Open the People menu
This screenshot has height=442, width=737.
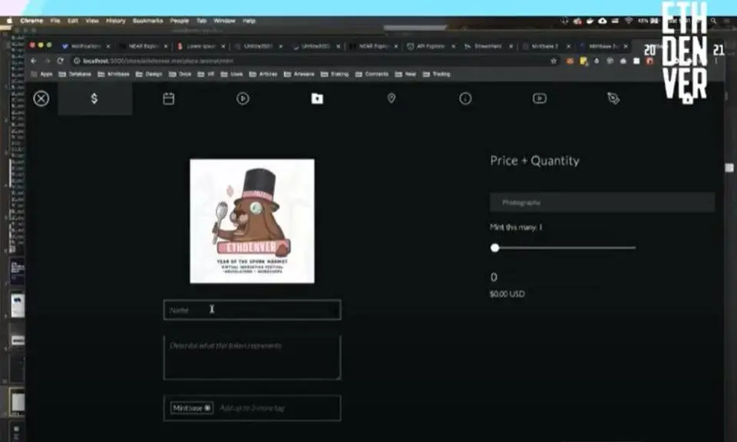pyautogui.click(x=180, y=21)
